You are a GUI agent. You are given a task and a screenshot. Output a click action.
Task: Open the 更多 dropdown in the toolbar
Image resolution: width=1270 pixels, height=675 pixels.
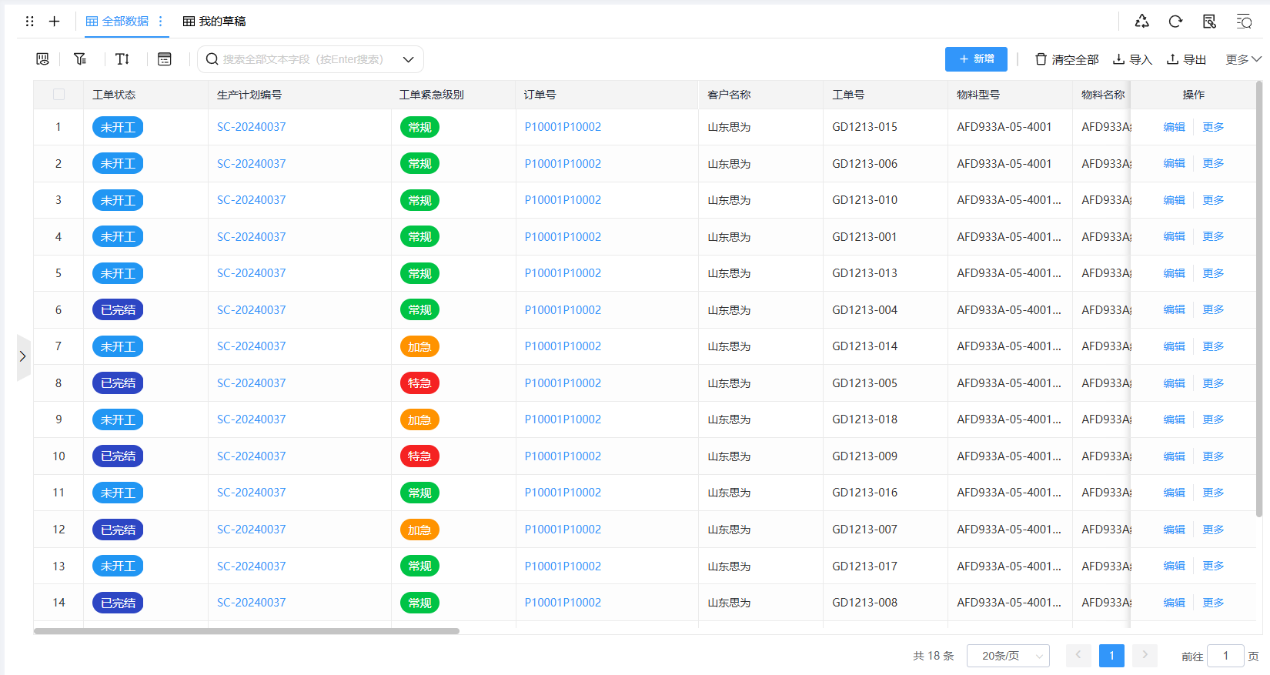point(1242,59)
